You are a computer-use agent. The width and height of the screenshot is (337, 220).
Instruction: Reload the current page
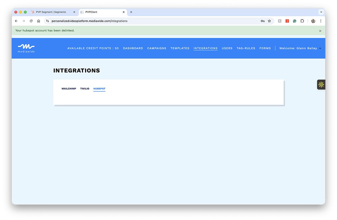pyautogui.click(x=31, y=21)
